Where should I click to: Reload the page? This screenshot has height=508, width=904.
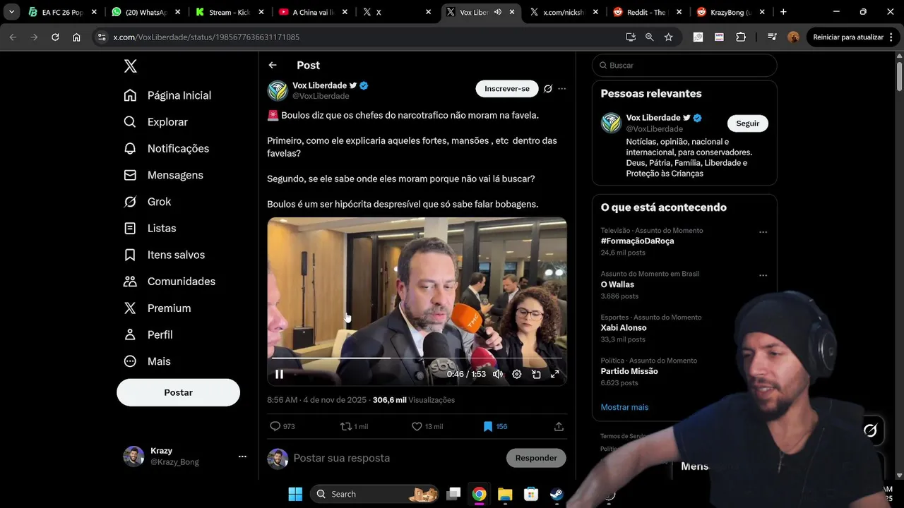55,37
